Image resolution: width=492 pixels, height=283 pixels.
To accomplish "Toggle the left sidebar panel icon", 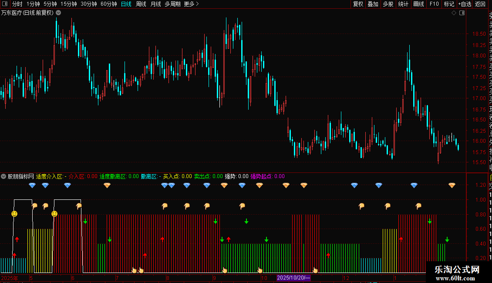I will (5, 4).
